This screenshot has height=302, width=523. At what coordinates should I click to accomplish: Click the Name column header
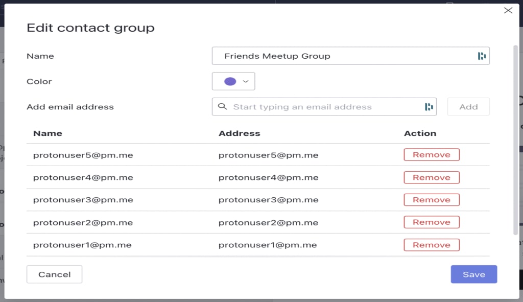[x=47, y=133]
